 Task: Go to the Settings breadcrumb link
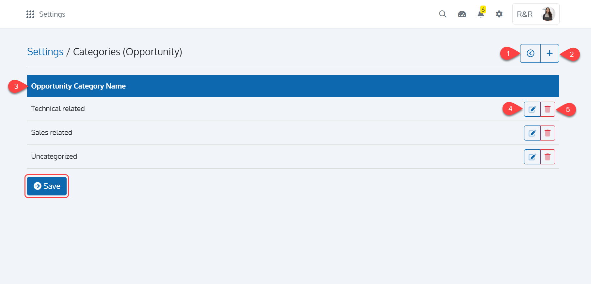coord(45,52)
